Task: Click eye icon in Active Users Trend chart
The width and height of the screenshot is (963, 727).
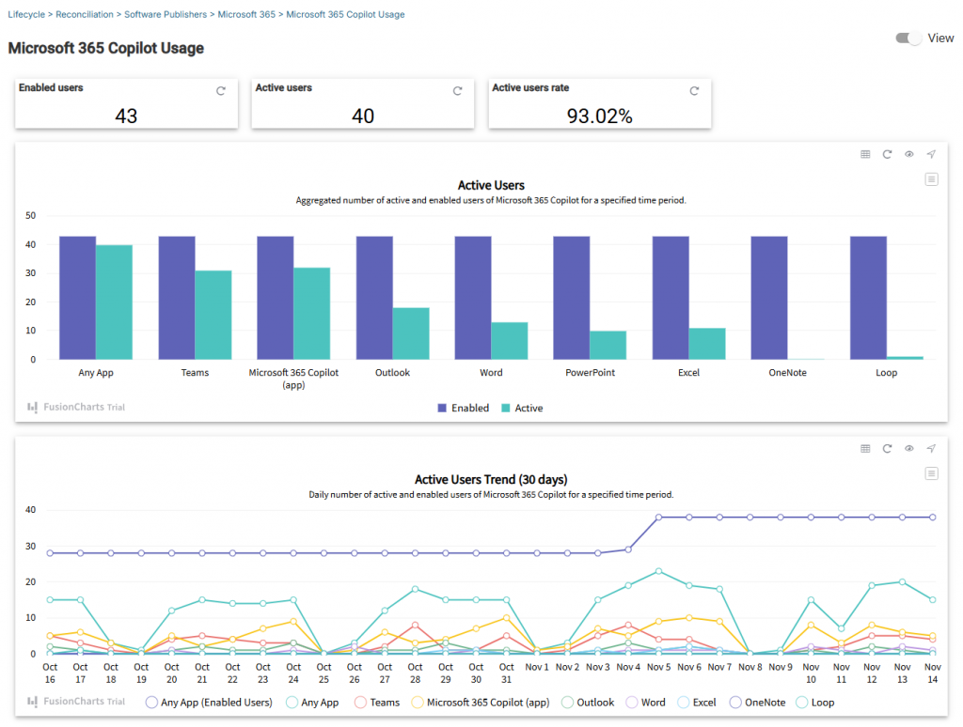Action: tap(909, 449)
